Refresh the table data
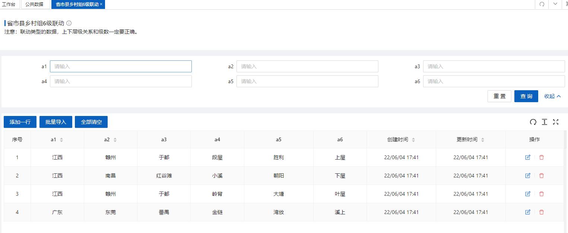Image resolution: width=568 pixels, height=233 pixels. [x=533, y=122]
